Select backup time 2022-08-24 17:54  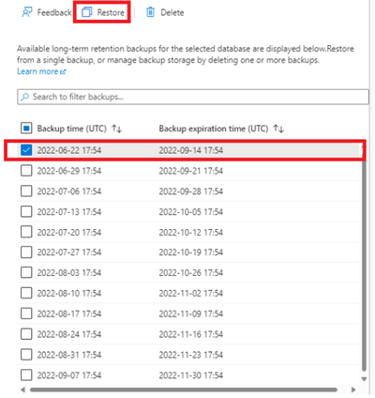point(69,334)
